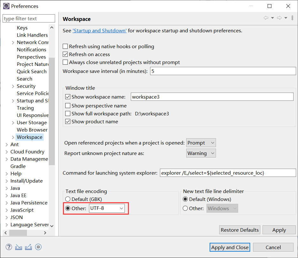298x258 pixels.
Task: Click the Workspace save interval field
Action: tap(223, 71)
